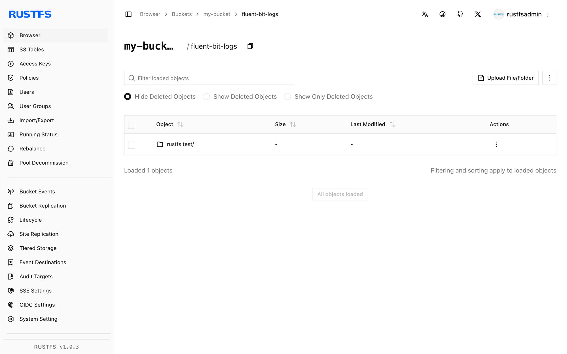Sort by Size column arrows

tap(293, 124)
